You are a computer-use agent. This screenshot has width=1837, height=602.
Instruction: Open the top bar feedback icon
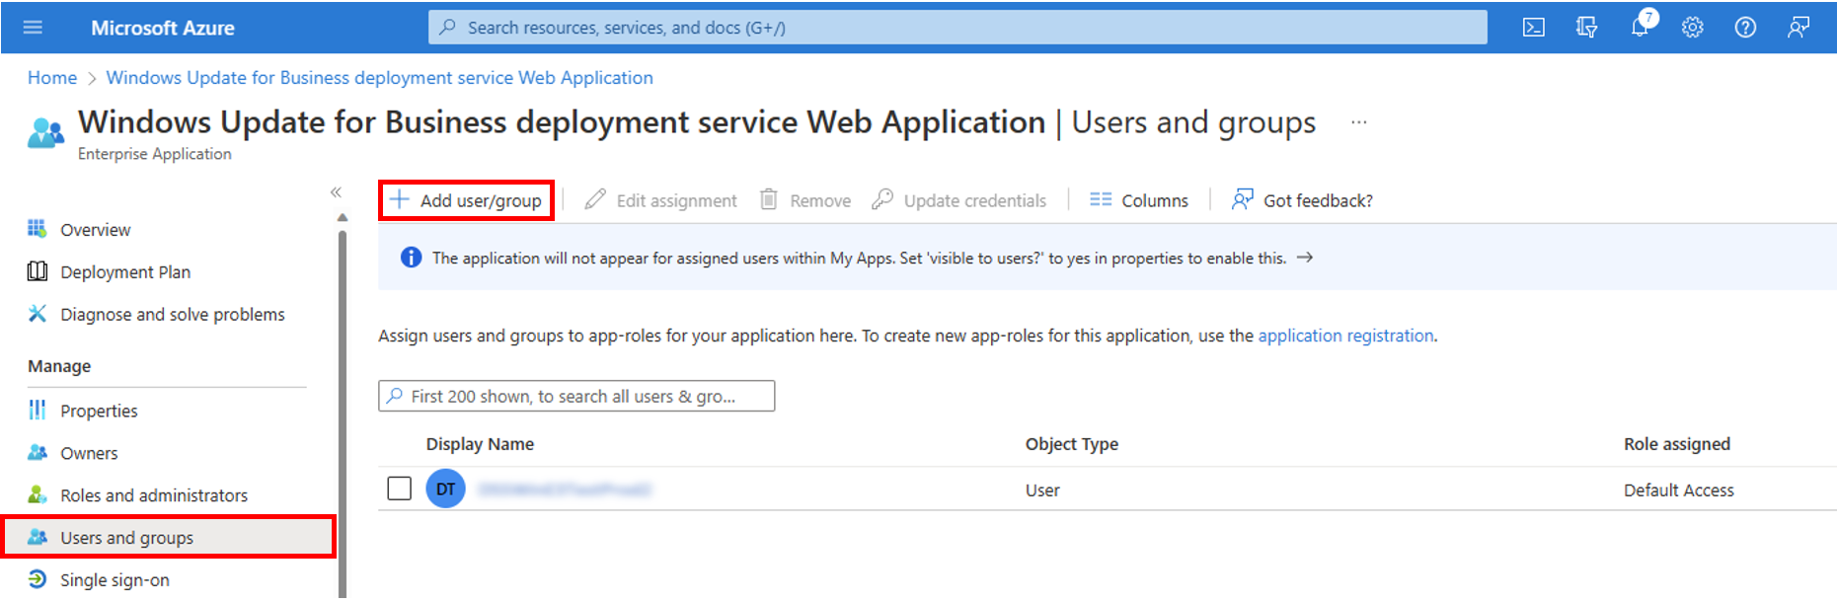pos(1799,28)
